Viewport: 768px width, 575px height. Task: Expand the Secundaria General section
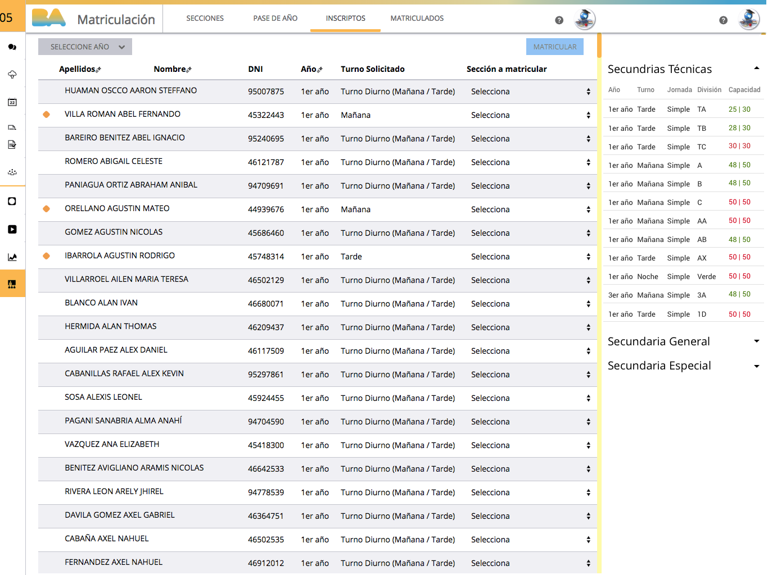[756, 341]
